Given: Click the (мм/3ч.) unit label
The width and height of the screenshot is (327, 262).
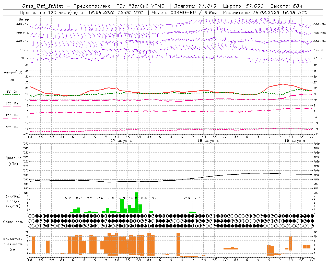Looking at the screenshot, I should tap(13, 196).
